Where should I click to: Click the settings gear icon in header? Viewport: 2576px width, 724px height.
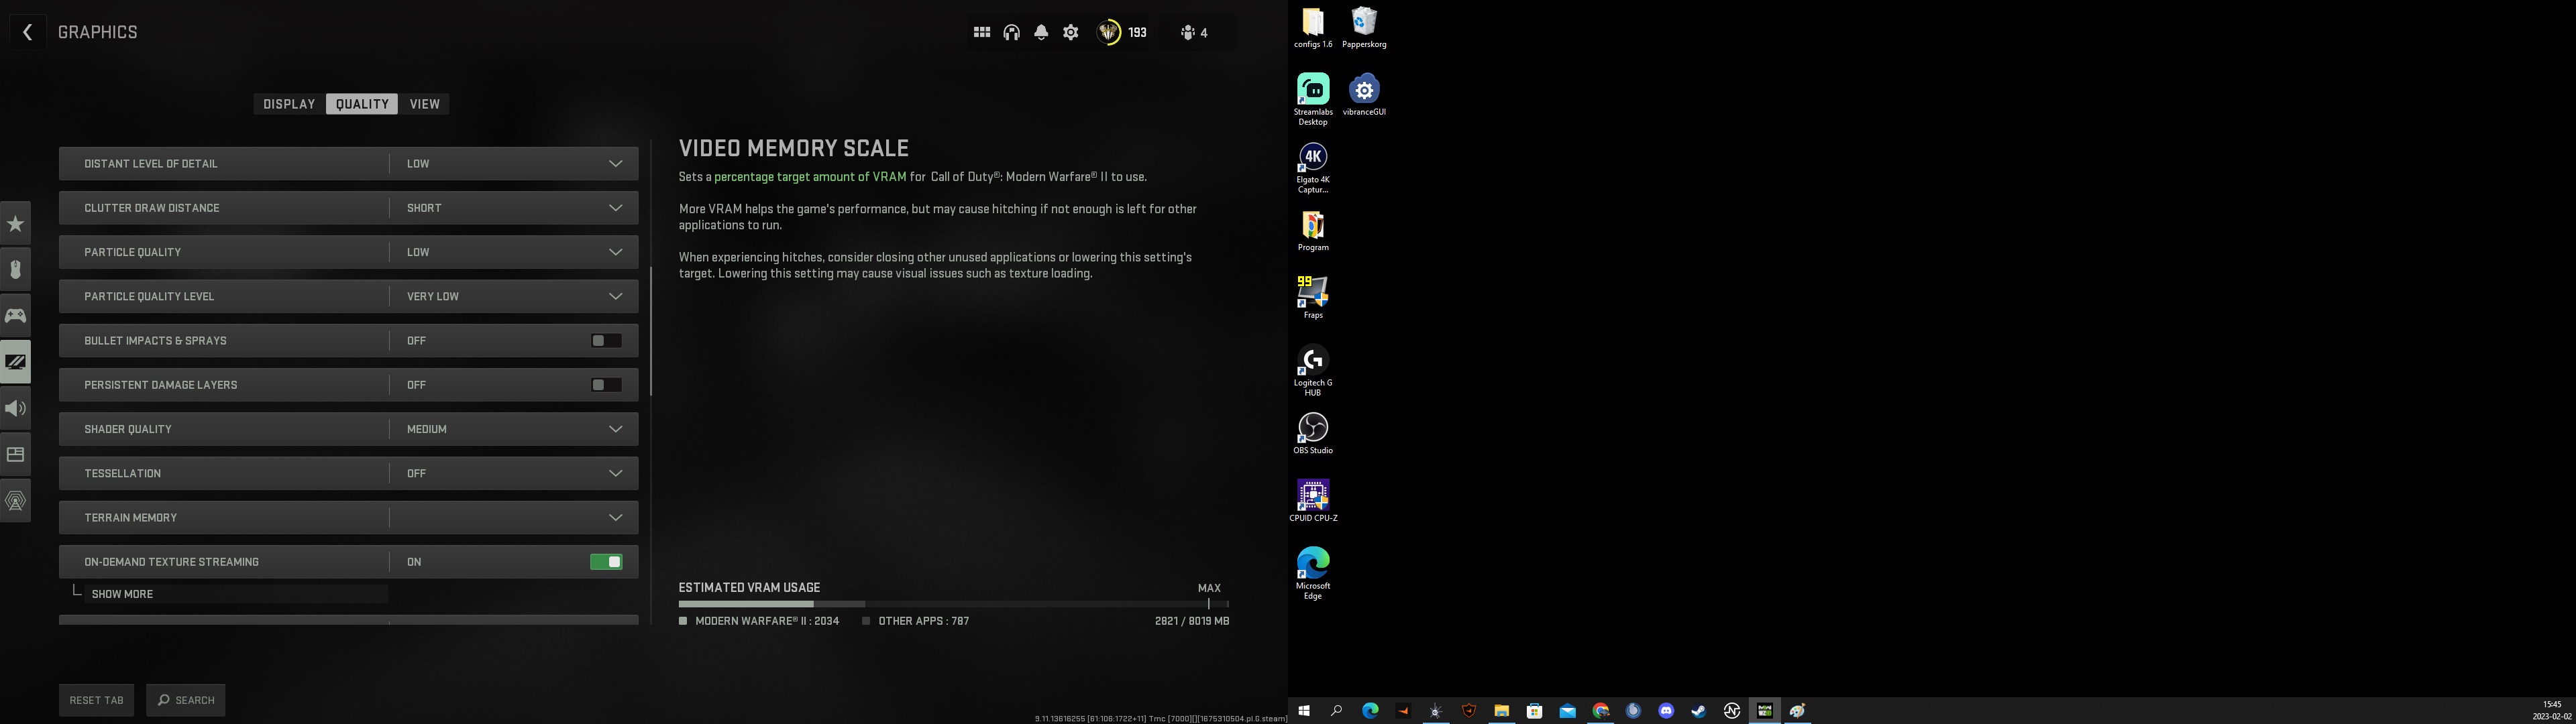1071,33
